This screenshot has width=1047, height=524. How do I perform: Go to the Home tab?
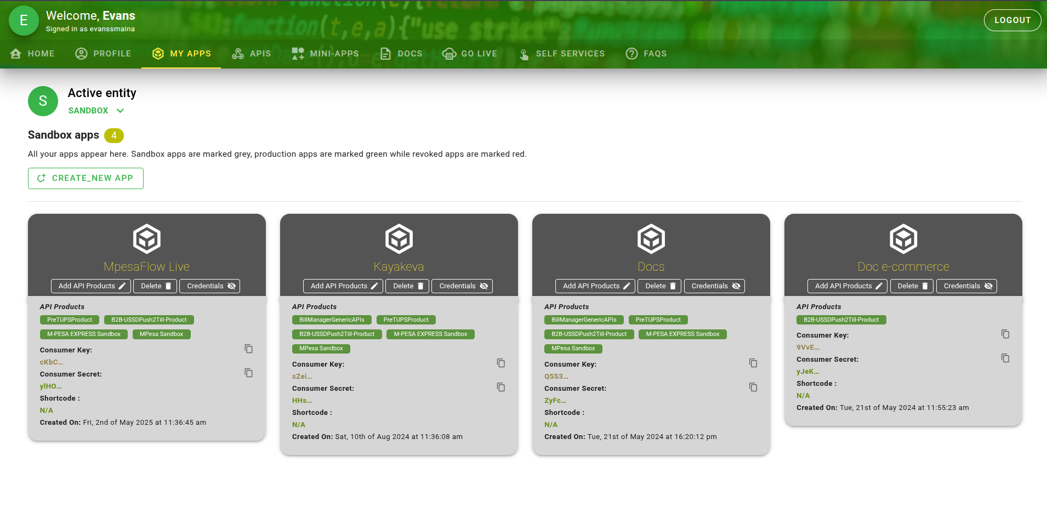pyautogui.click(x=32, y=54)
